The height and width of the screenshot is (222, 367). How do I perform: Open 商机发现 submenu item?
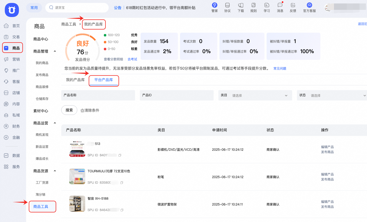42,135
